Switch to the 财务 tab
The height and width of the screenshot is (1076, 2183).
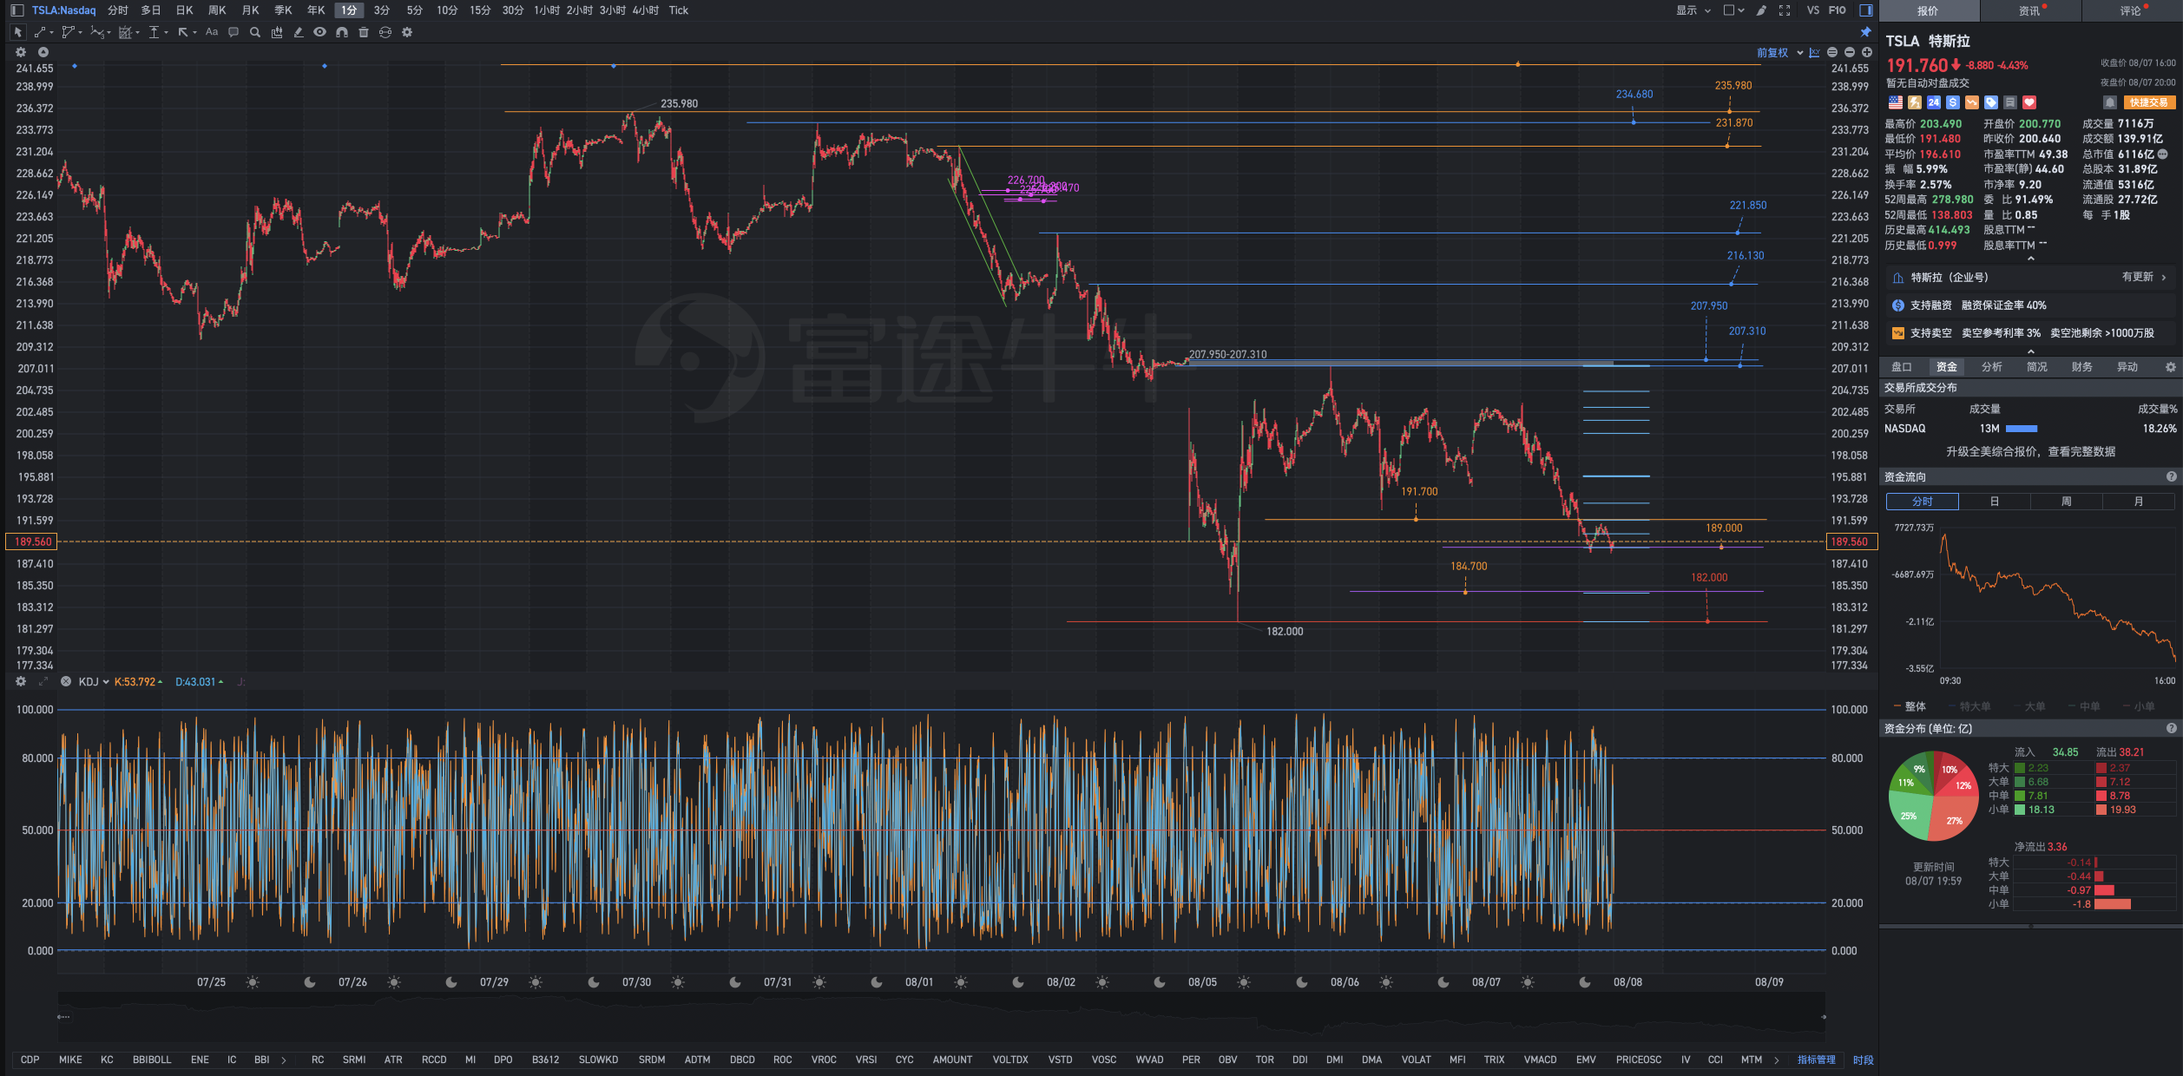point(2082,367)
